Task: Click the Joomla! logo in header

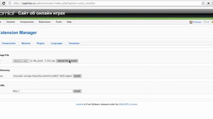Action: pyautogui.click(x=7, y=13)
